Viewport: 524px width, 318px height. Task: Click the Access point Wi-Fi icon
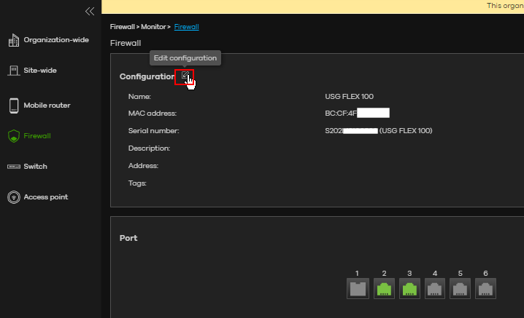tap(13, 197)
